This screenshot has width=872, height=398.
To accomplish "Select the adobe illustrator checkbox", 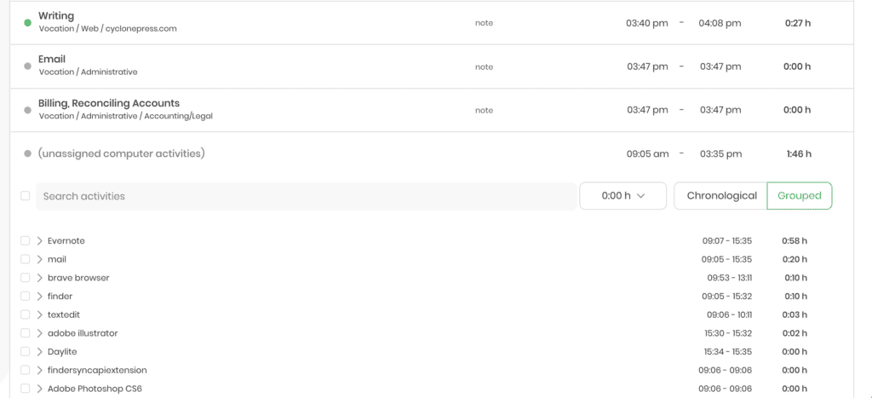I will 25,333.
